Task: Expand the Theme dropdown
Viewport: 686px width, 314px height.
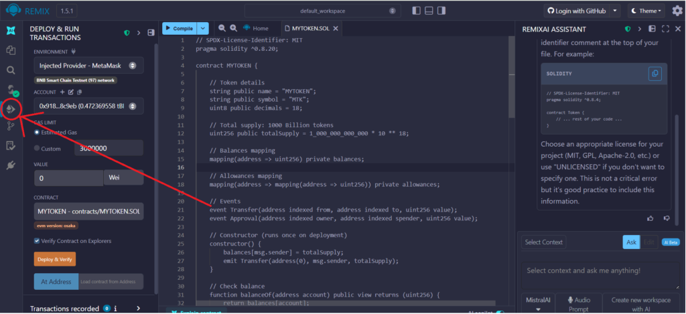Action: pyautogui.click(x=646, y=11)
